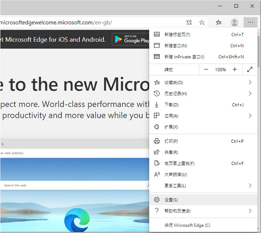
Task: Choose 新建窗口(N) from the menu
Action: 203,46
